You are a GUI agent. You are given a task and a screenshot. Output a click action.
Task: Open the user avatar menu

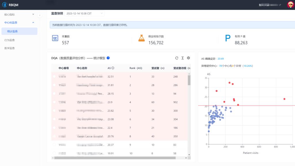pos(291,5)
